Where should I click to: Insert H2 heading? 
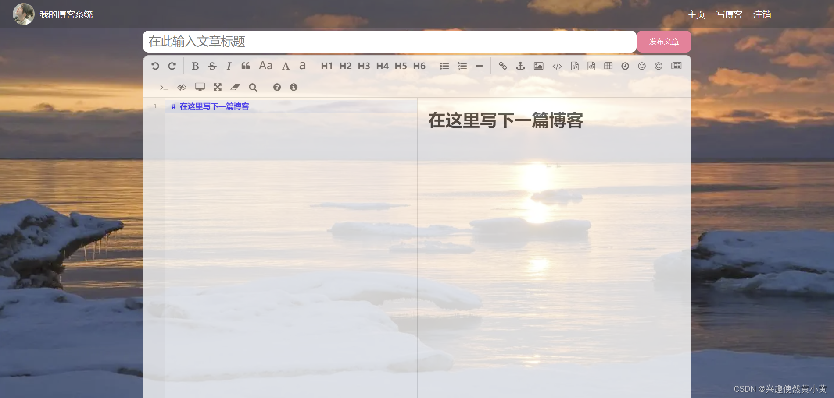point(345,66)
